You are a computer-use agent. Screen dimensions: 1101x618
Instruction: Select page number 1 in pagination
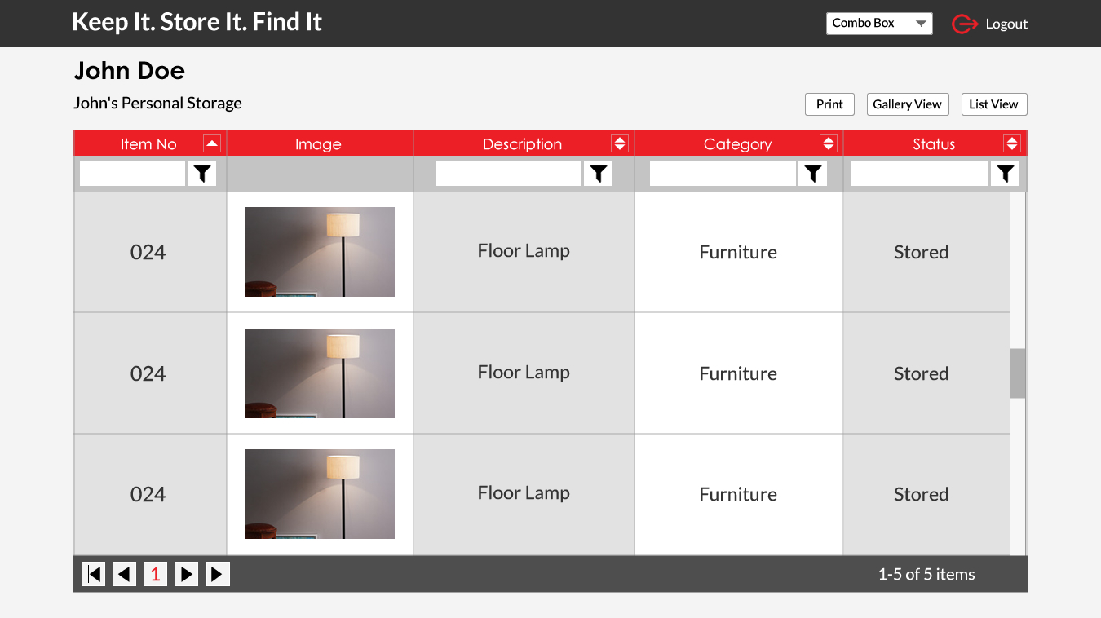pyautogui.click(x=155, y=574)
